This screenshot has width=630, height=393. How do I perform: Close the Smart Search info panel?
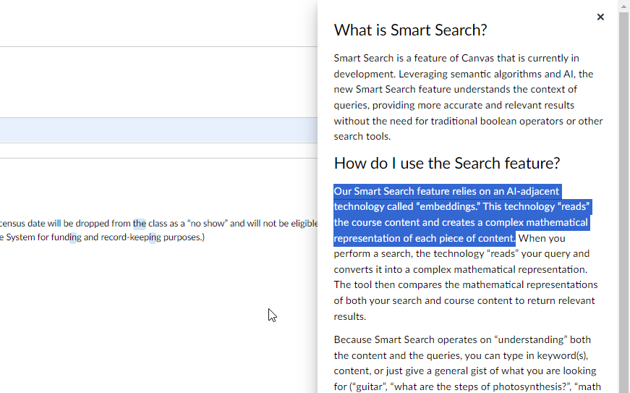(x=600, y=17)
